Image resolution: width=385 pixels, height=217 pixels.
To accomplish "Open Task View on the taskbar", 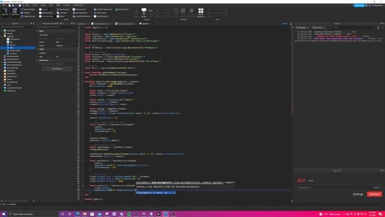I will click(x=70, y=214).
